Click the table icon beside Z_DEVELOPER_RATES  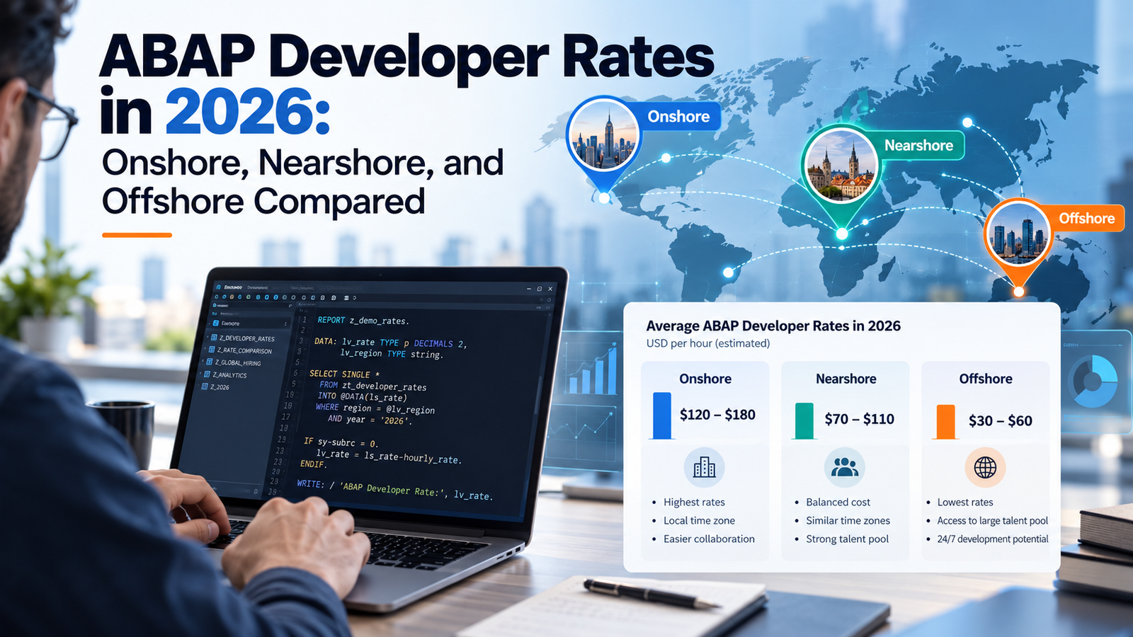coord(213,338)
